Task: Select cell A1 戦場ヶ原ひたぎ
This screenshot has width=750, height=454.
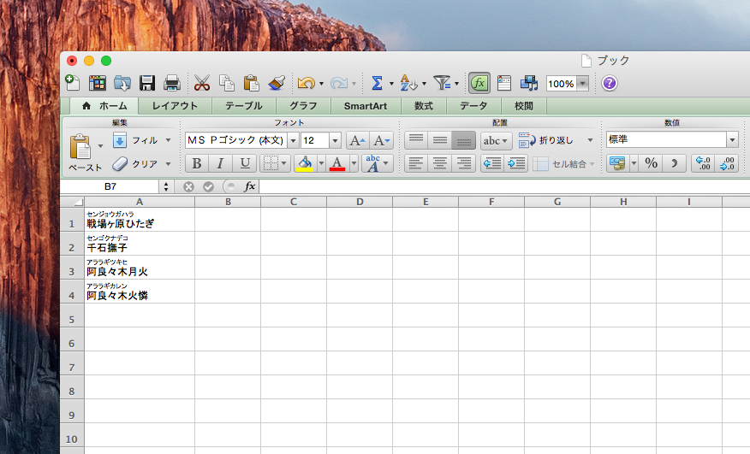Action: pyautogui.click(x=140, y=220)
